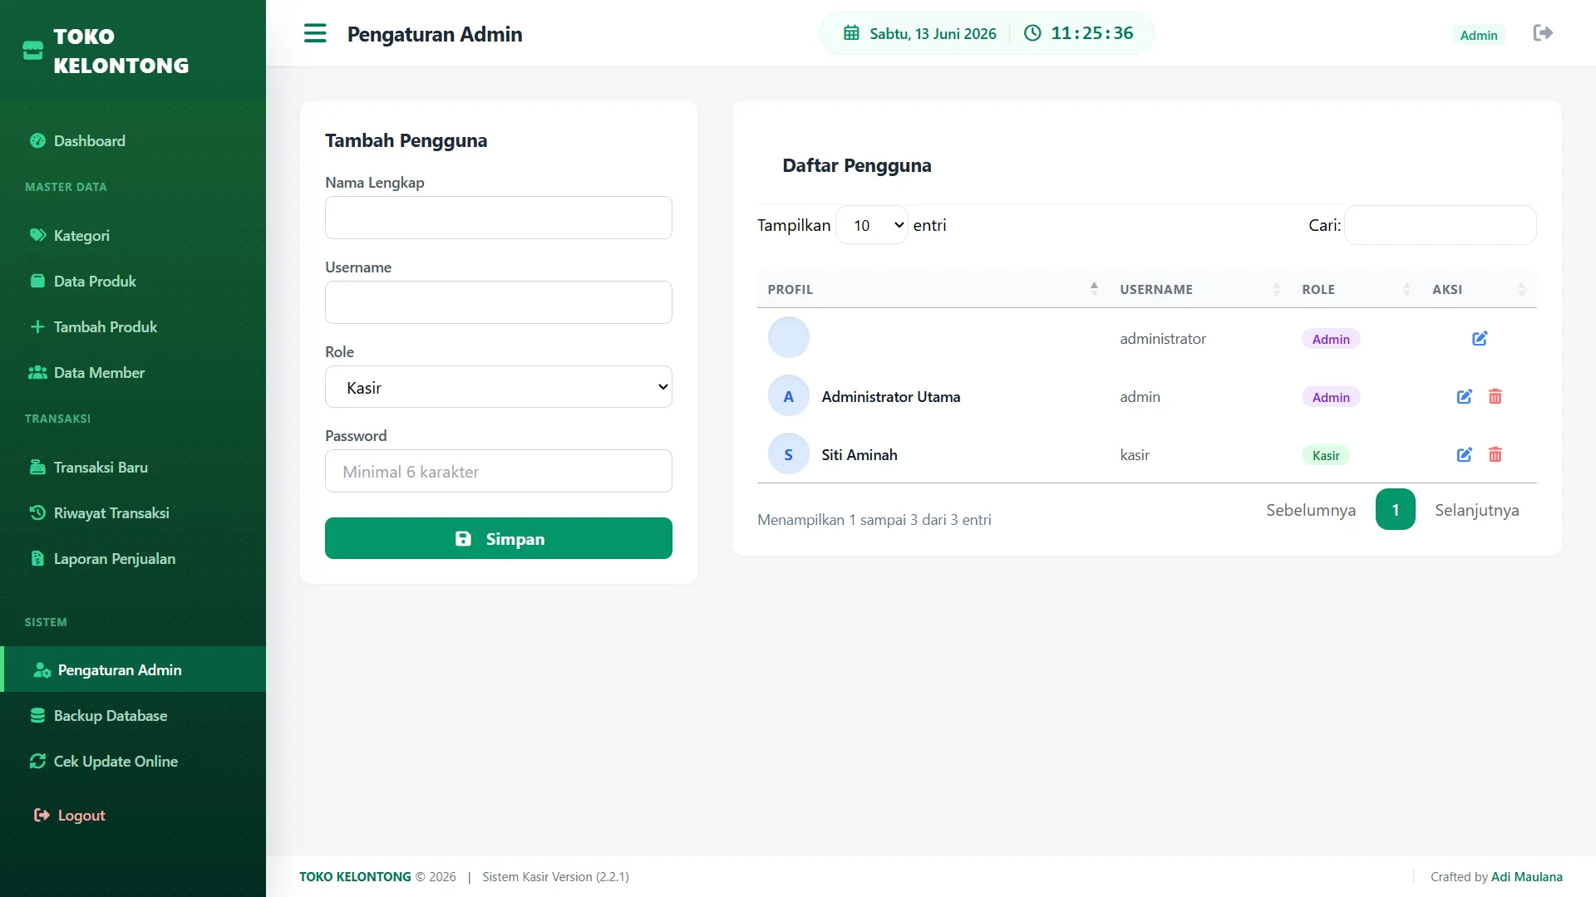This screenshot has height=897, width=1596.
Task: Click the Simpan button
Action: click(499, 538)
